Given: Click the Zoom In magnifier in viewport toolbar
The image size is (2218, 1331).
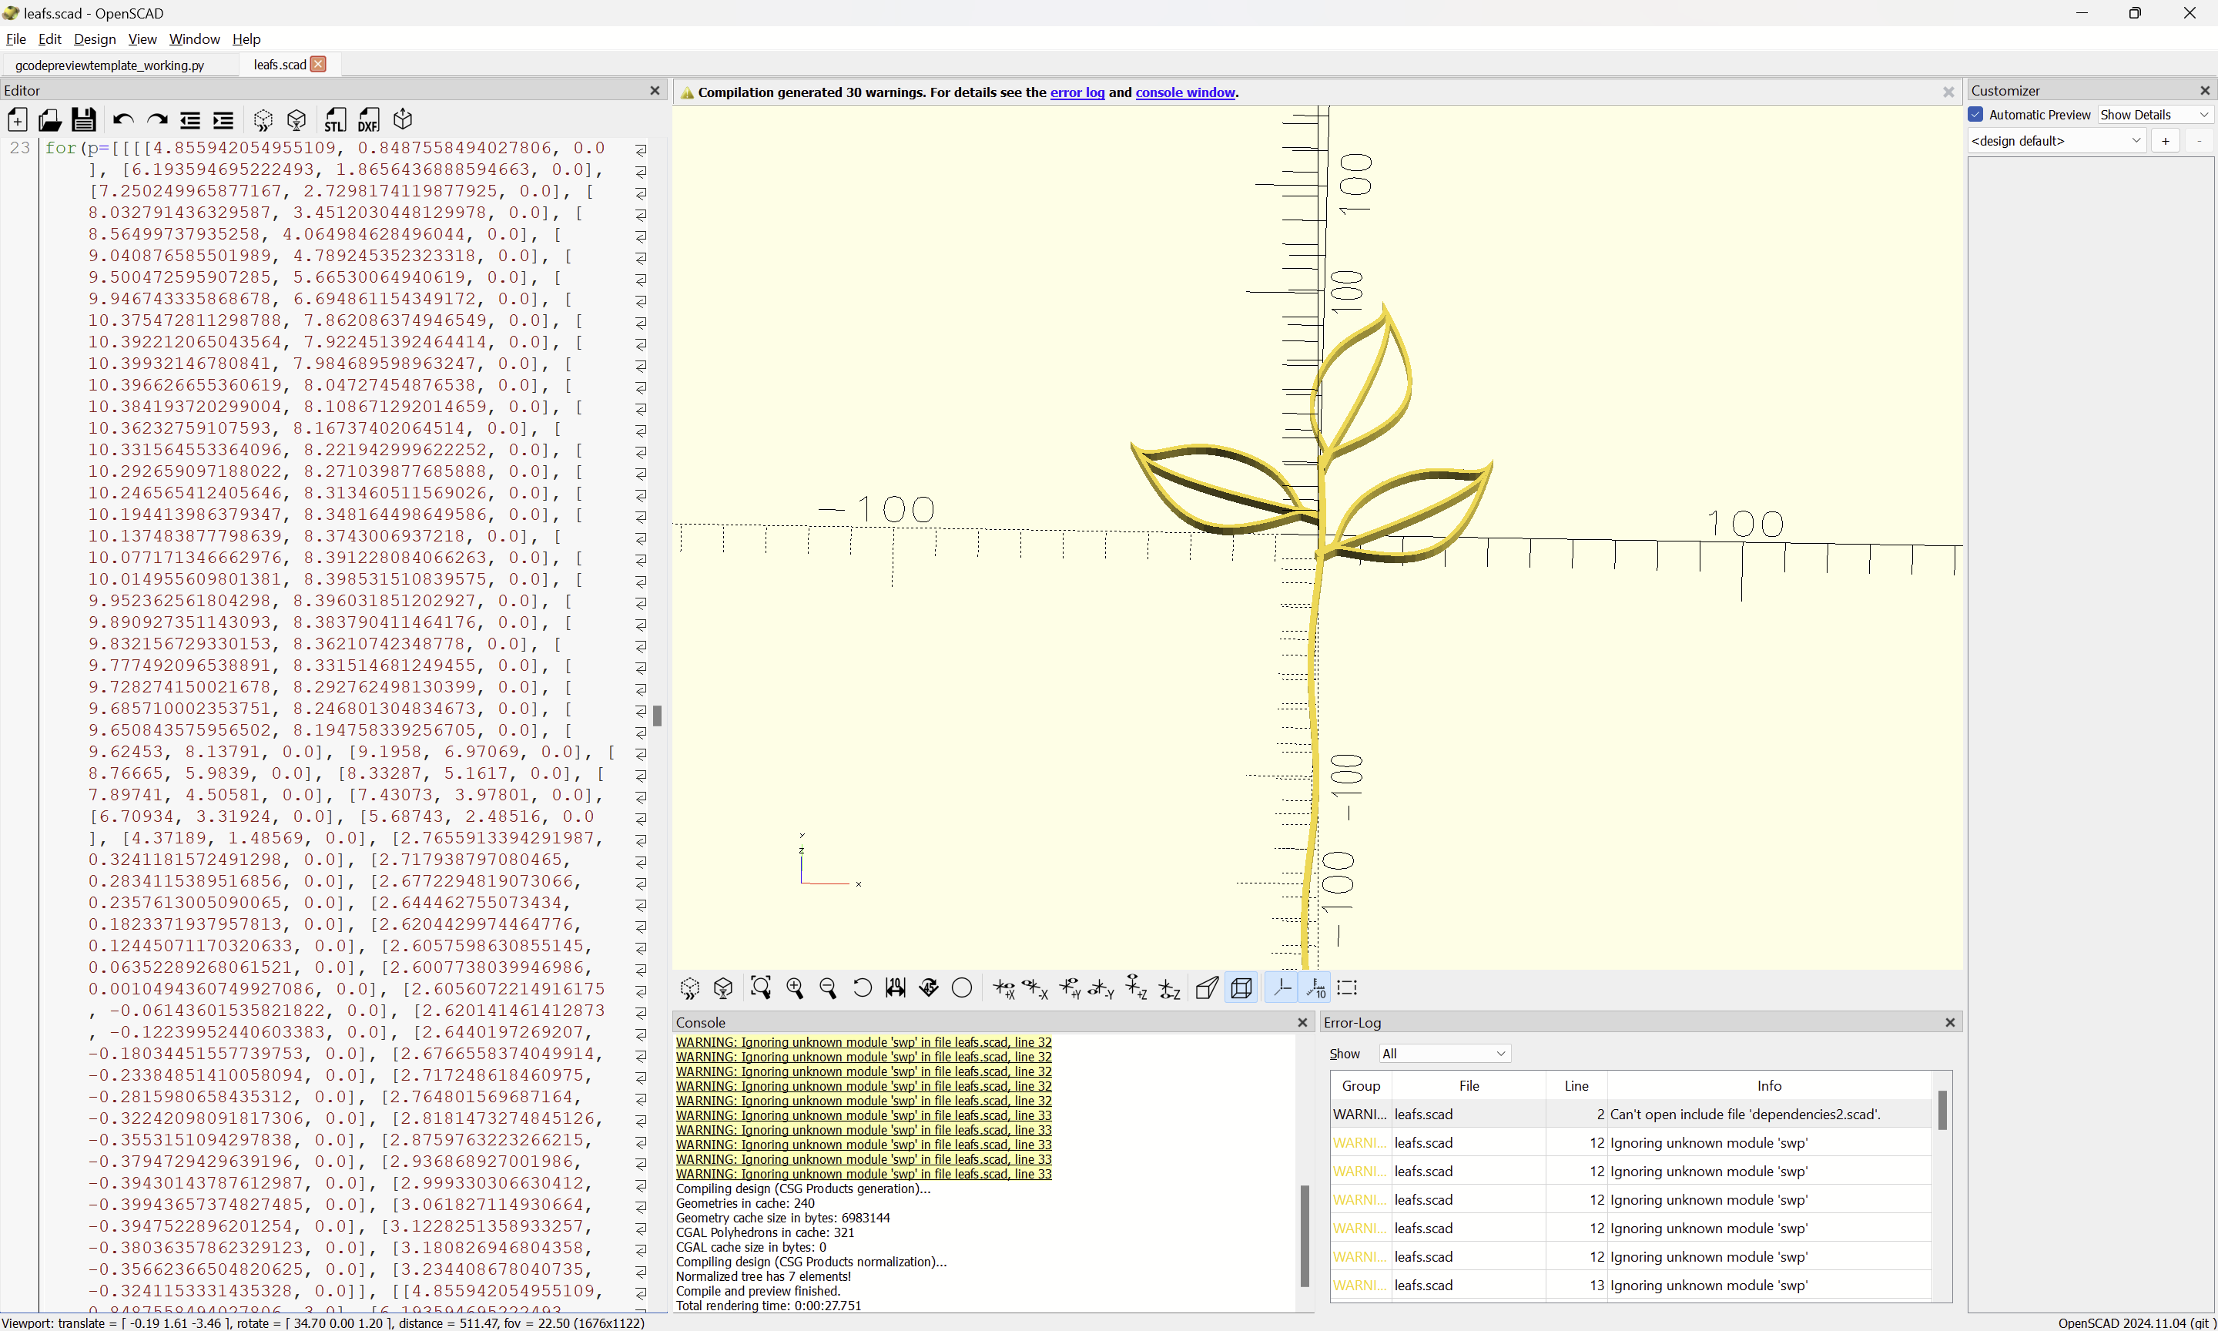Looking at the screenshot, I should (x=794, y=988).
